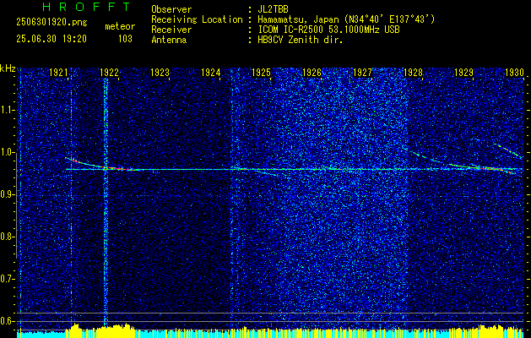Click the 0.6 kHz axis label
531x338 pixels.
[7, 321]
